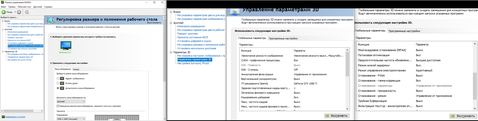Screen dimensions: 478x121
Task: Select the ГП рендеринга OpenGL row
Action: tap(292, 84)
